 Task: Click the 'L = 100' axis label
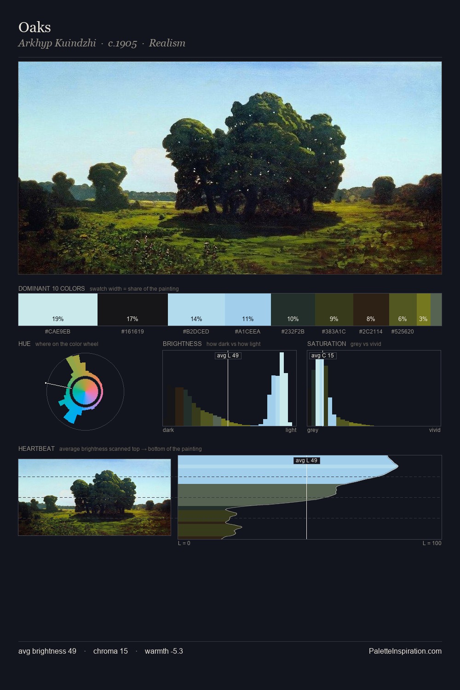432,543
